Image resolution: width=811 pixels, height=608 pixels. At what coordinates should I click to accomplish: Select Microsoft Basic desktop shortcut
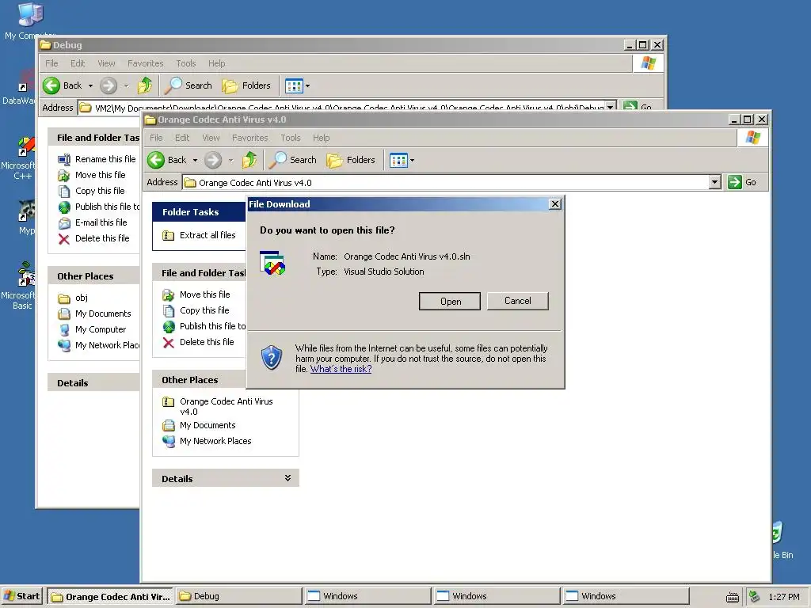(x=19, y=286)
